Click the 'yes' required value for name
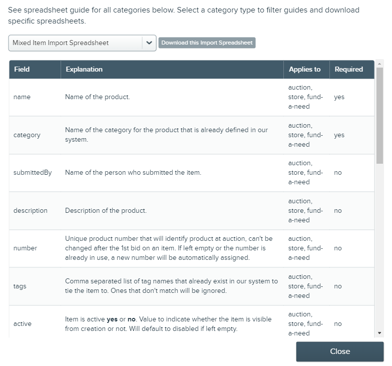Screen dimensions: 392x366 pyautogui.click(x=339, y=97)
